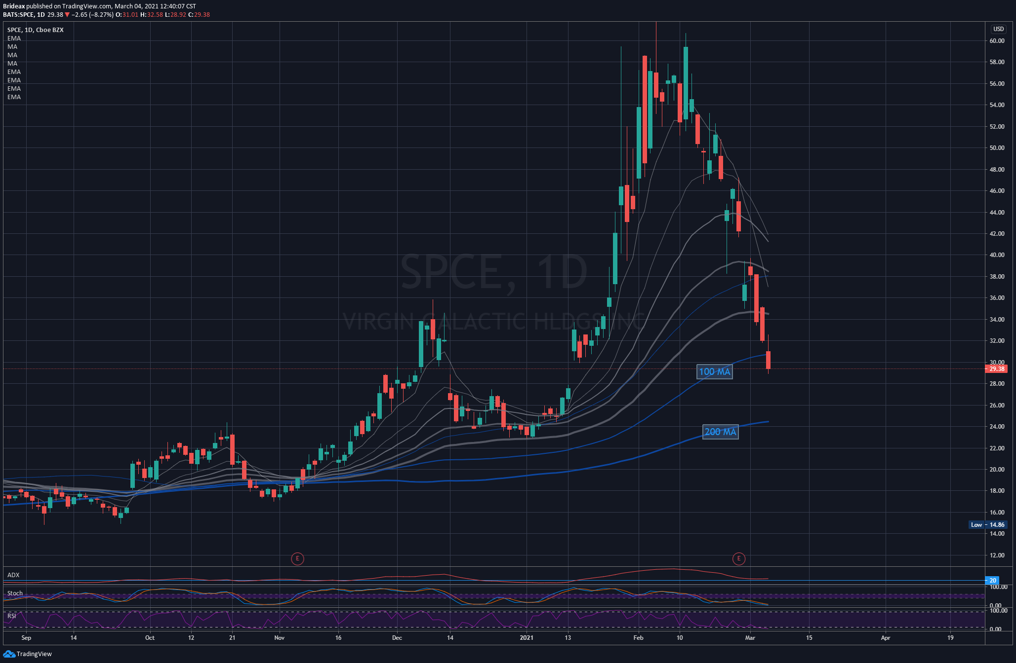Click the Stoch pane 100.00 scale label
Screen dimensions: 1016x663
(x=998, y=587)
